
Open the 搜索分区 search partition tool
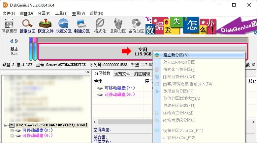pyautogui.click(x=27, y=26)
